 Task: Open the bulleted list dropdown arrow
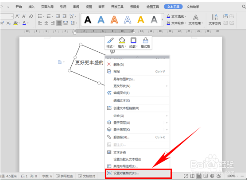point(43,16)
